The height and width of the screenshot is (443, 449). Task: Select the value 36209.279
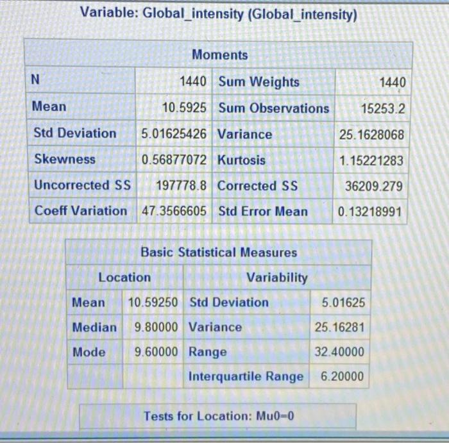point(374,187)
